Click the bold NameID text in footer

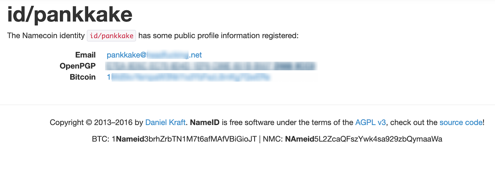pos(204,123)
